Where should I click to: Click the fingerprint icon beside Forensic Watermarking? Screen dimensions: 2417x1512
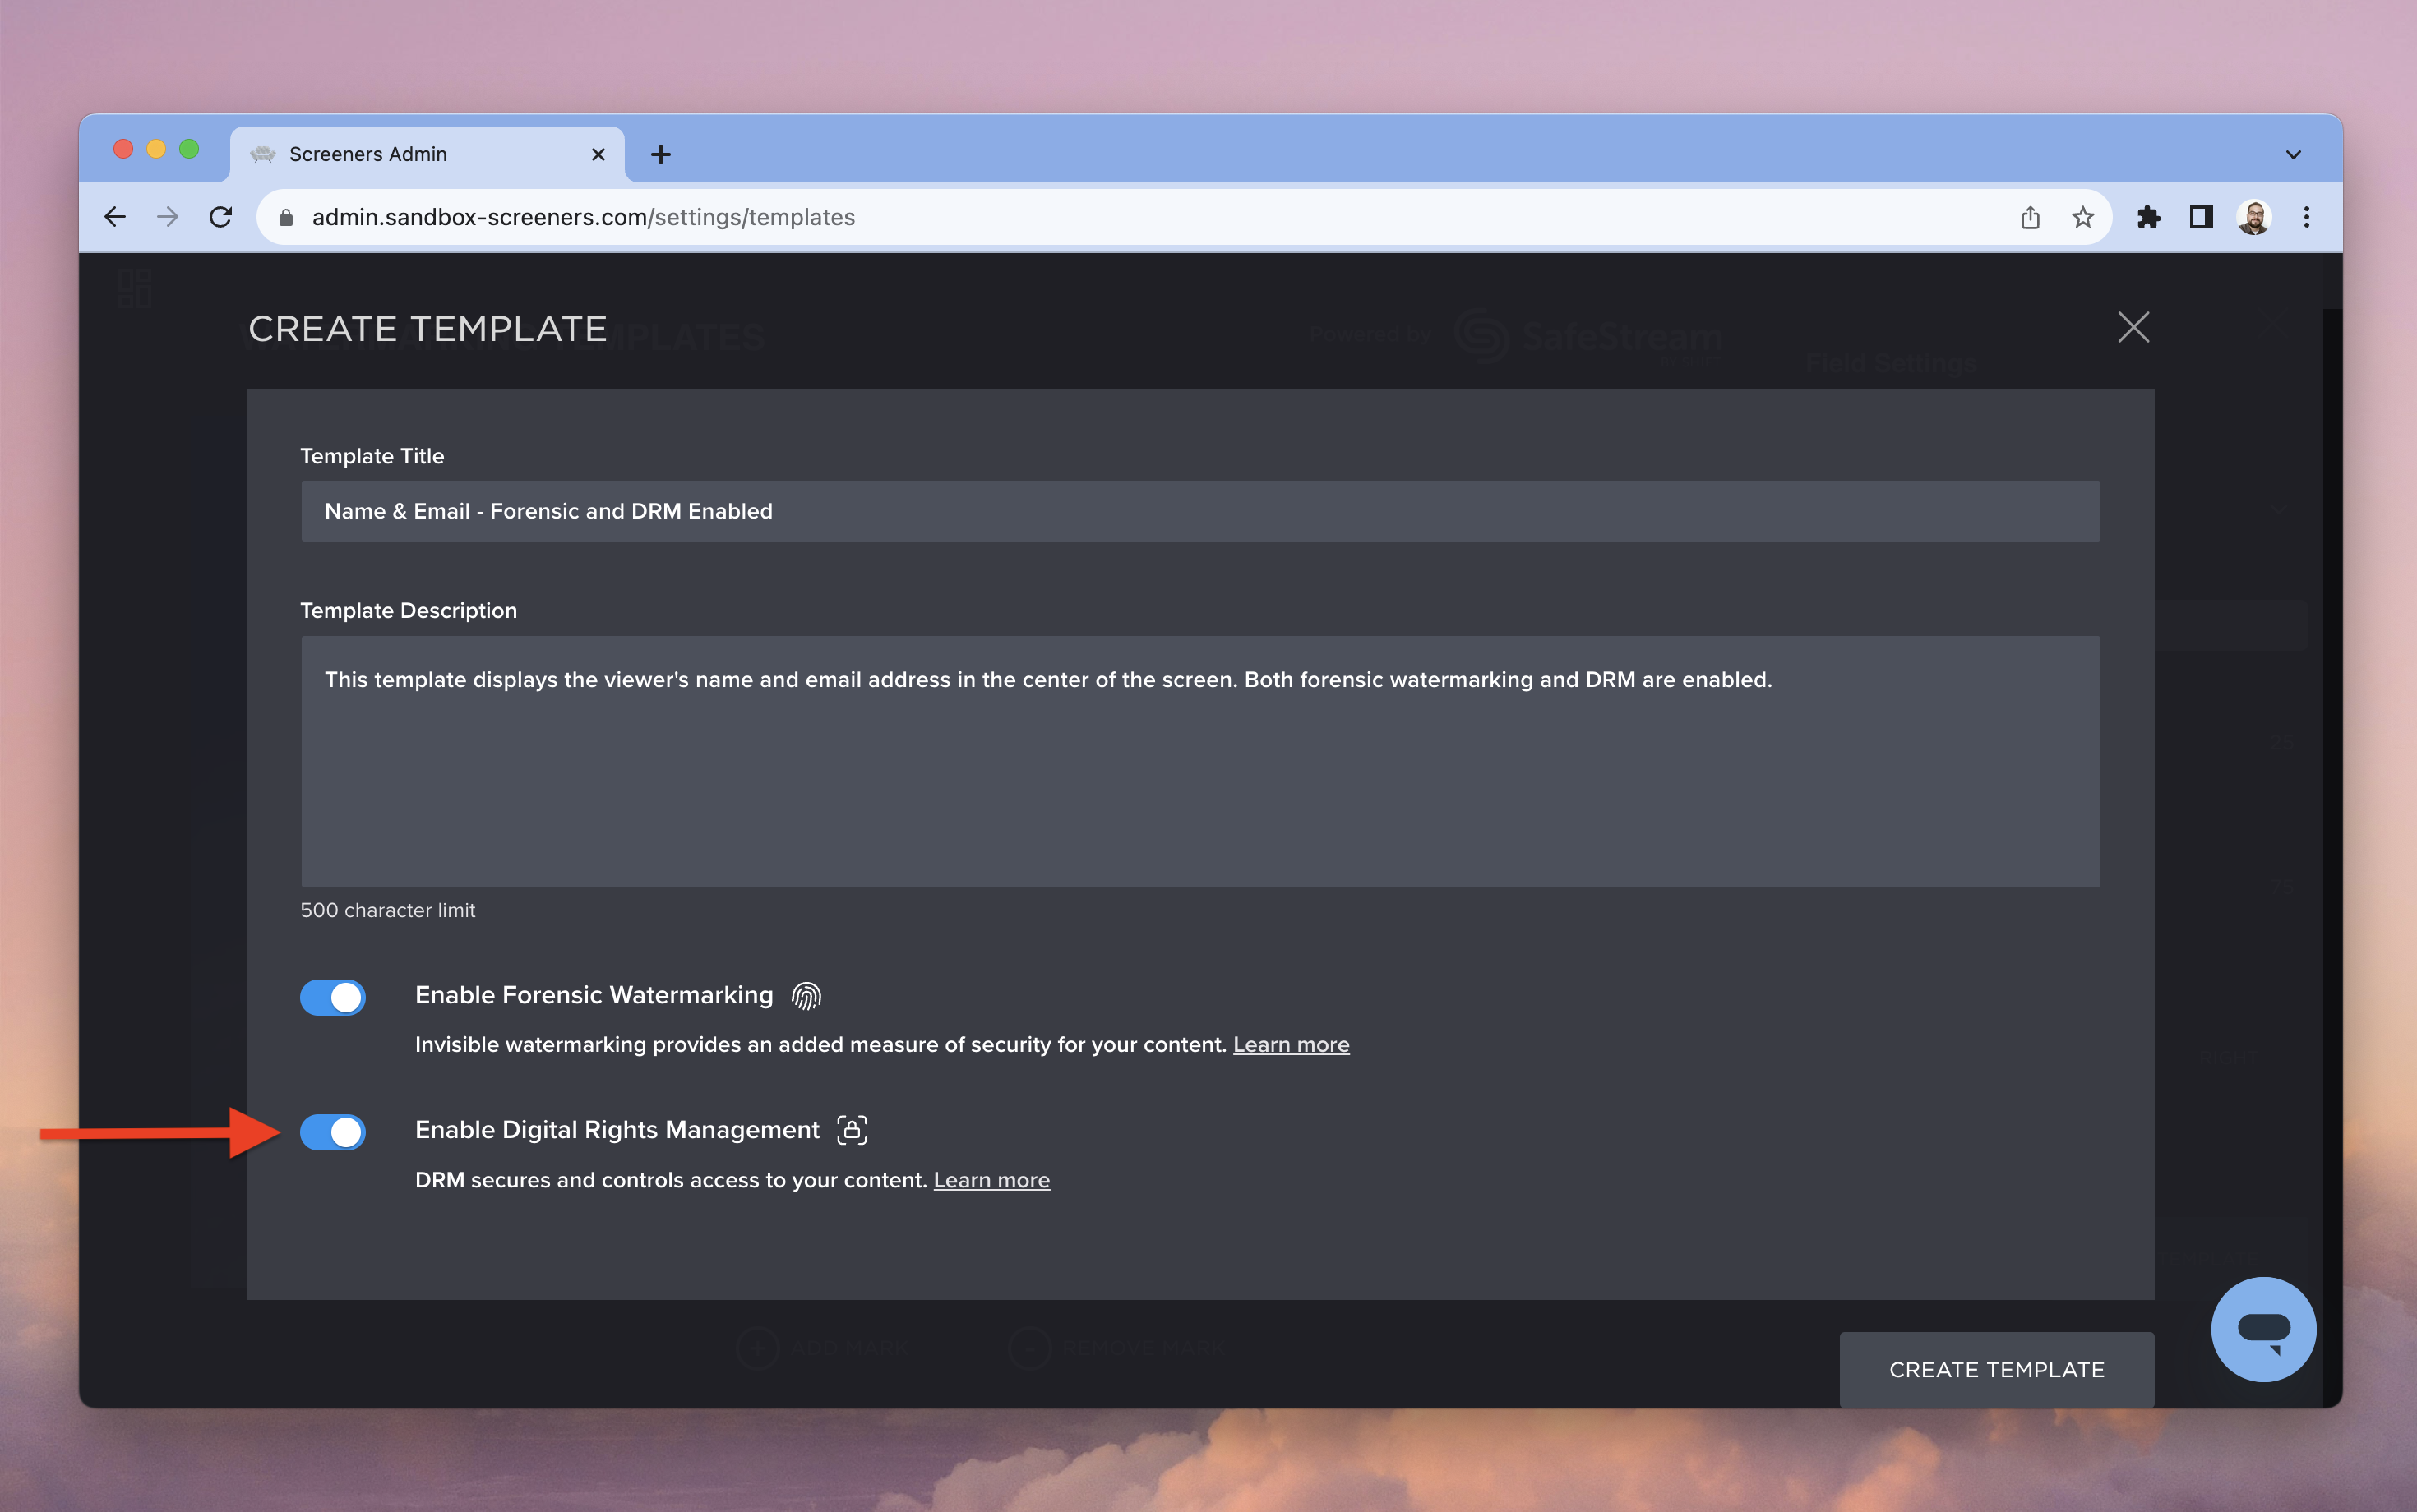tap(806, 996)
